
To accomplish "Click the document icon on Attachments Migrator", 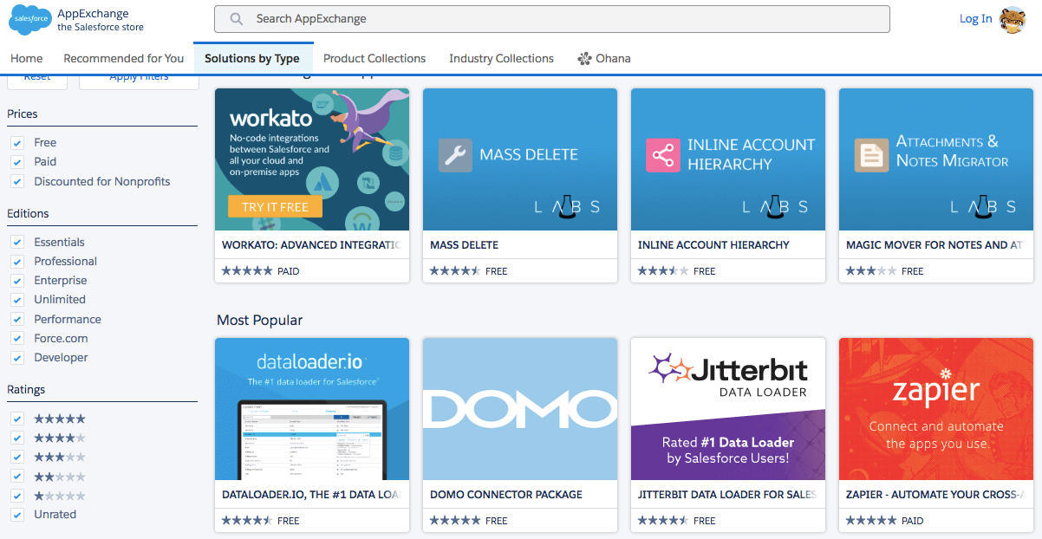I will tap(871, 155).
